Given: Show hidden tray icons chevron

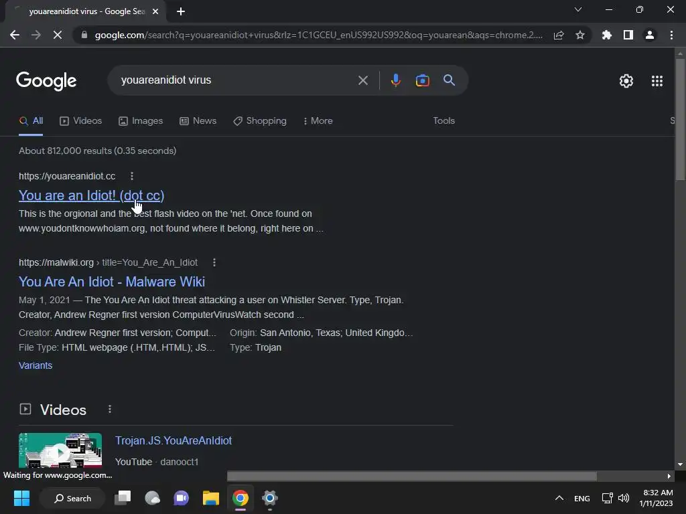Looking at the screenshot, I should 559,498.
